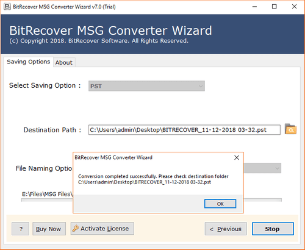Click the 'E:\Files\MSG Files\' path text
This screenshot has height=250, width=305.
pos(47,194)
